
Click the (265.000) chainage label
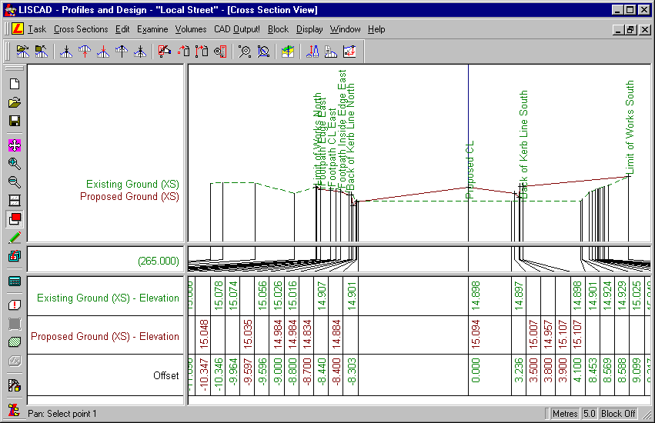(x=159, y=261)
